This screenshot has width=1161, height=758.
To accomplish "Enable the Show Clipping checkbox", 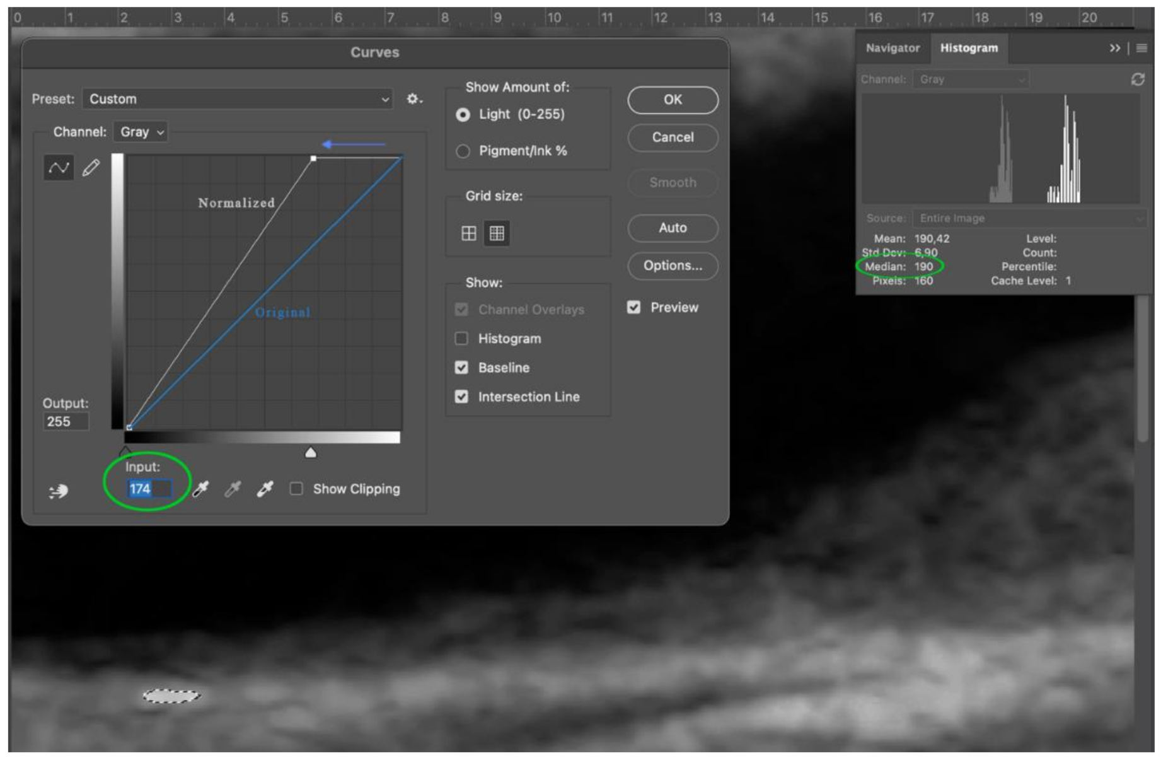I will click(296, 489).
